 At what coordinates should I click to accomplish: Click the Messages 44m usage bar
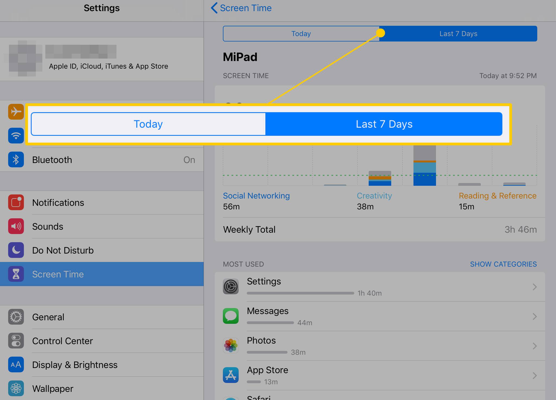[270, 323]
